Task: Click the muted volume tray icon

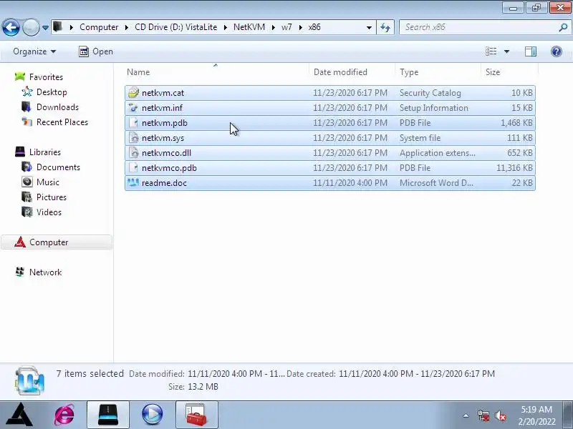Action: (x=500, y=415)
